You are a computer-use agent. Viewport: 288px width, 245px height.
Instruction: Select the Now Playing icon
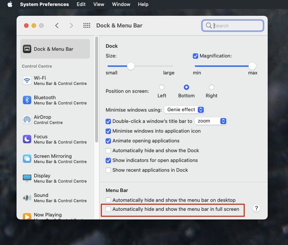[27, 216]
